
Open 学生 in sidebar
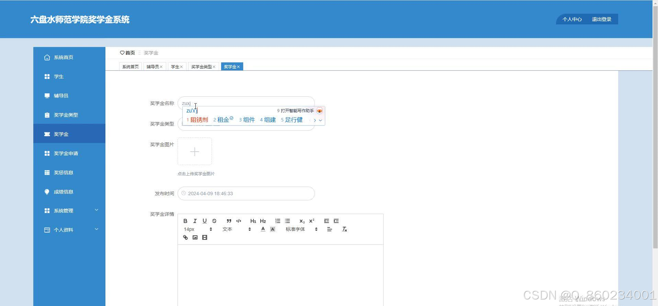pyautogui.click(x=69, y=76)
